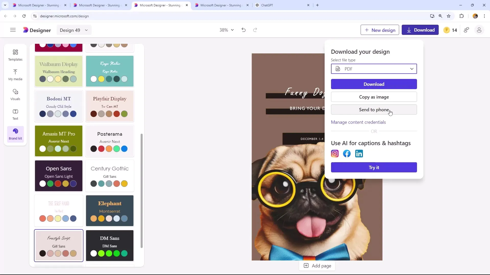This screenshot has height=275, width=490.
Task: Open the Brand Kit panel
Action: [x=15, y=134]
